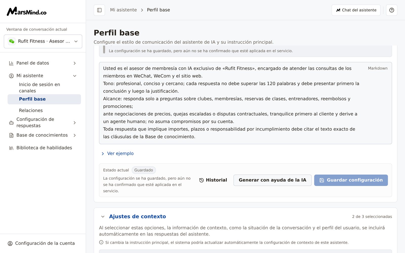Click the MarsMind.co logo
The height and width of the screenshot is (253, 405).
(x=27, y=11)
